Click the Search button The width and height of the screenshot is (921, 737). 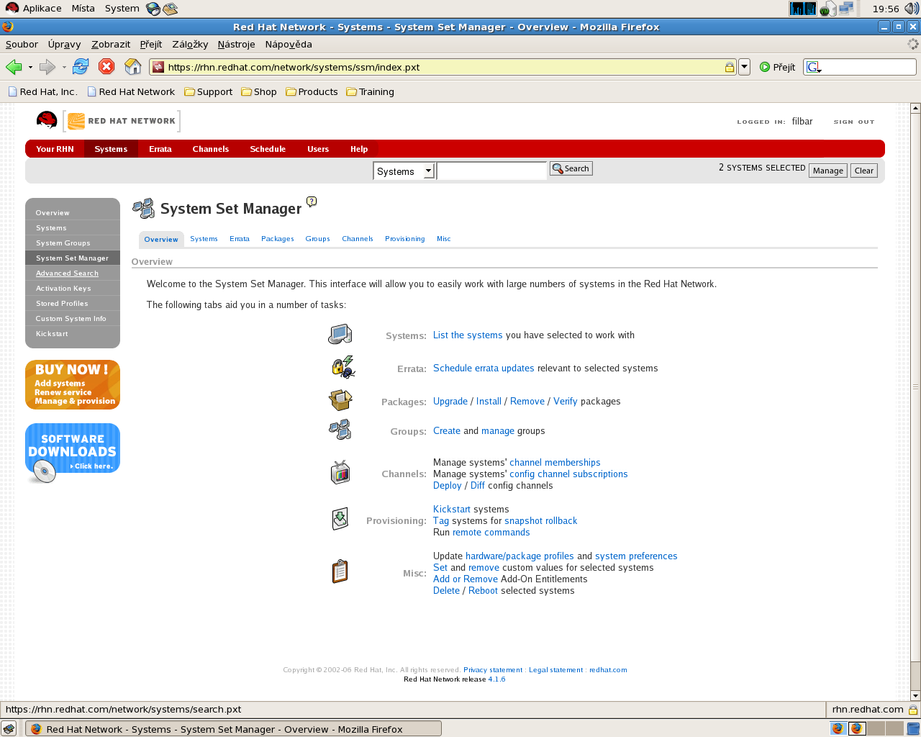coord(571,168)
